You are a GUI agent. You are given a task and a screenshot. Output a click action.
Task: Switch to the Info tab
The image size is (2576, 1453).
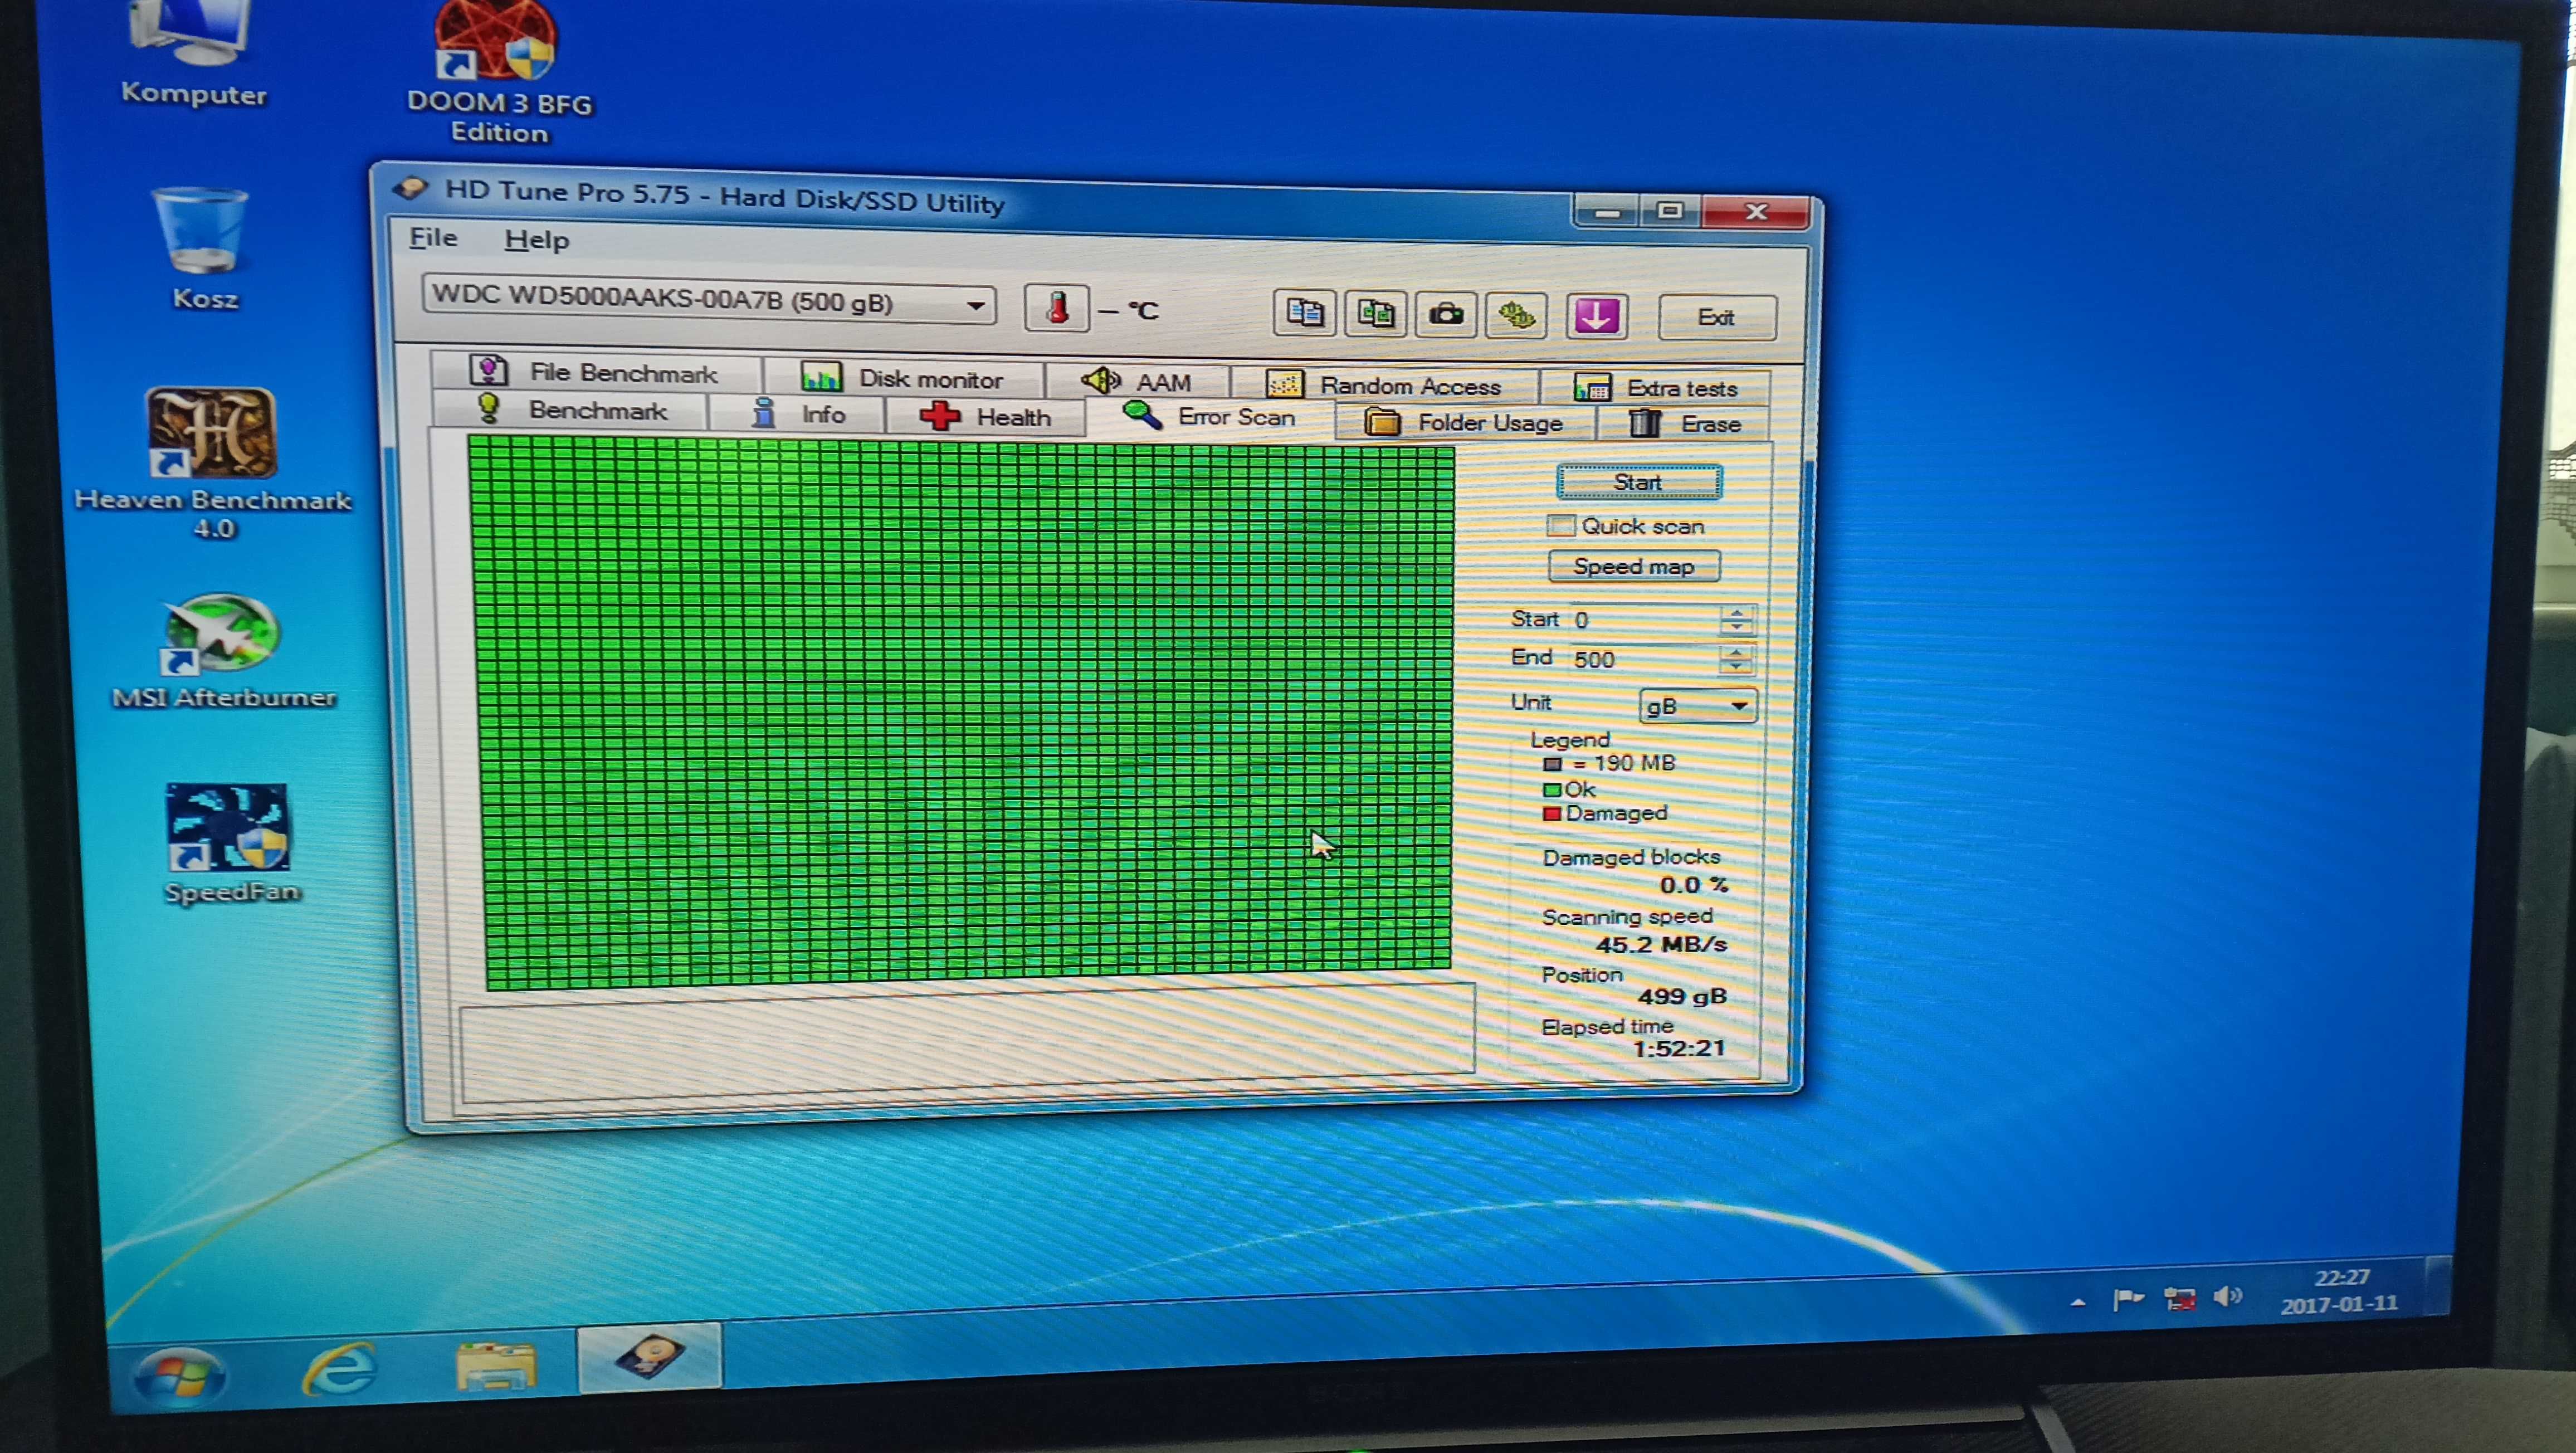point(797,413)
